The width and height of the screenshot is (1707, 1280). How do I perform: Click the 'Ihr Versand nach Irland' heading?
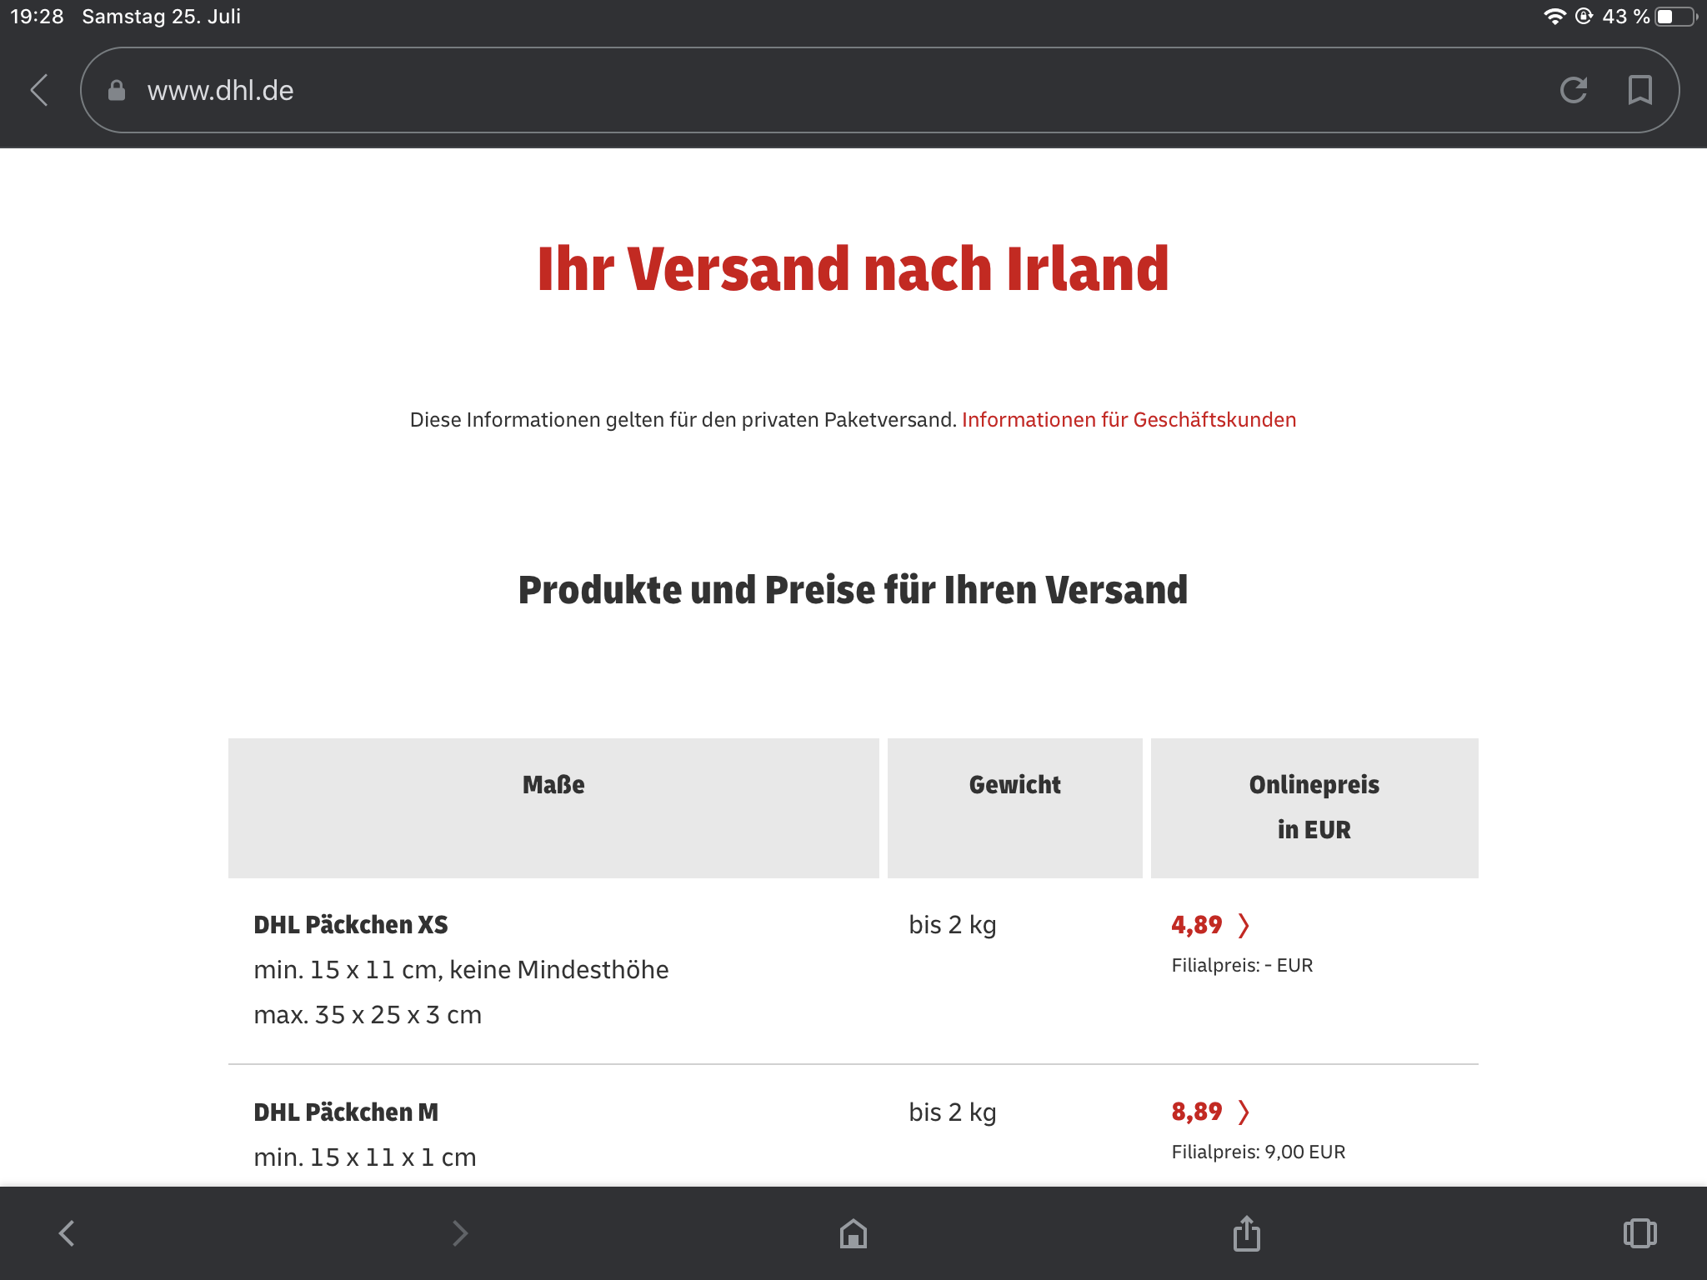click(853, 268)
